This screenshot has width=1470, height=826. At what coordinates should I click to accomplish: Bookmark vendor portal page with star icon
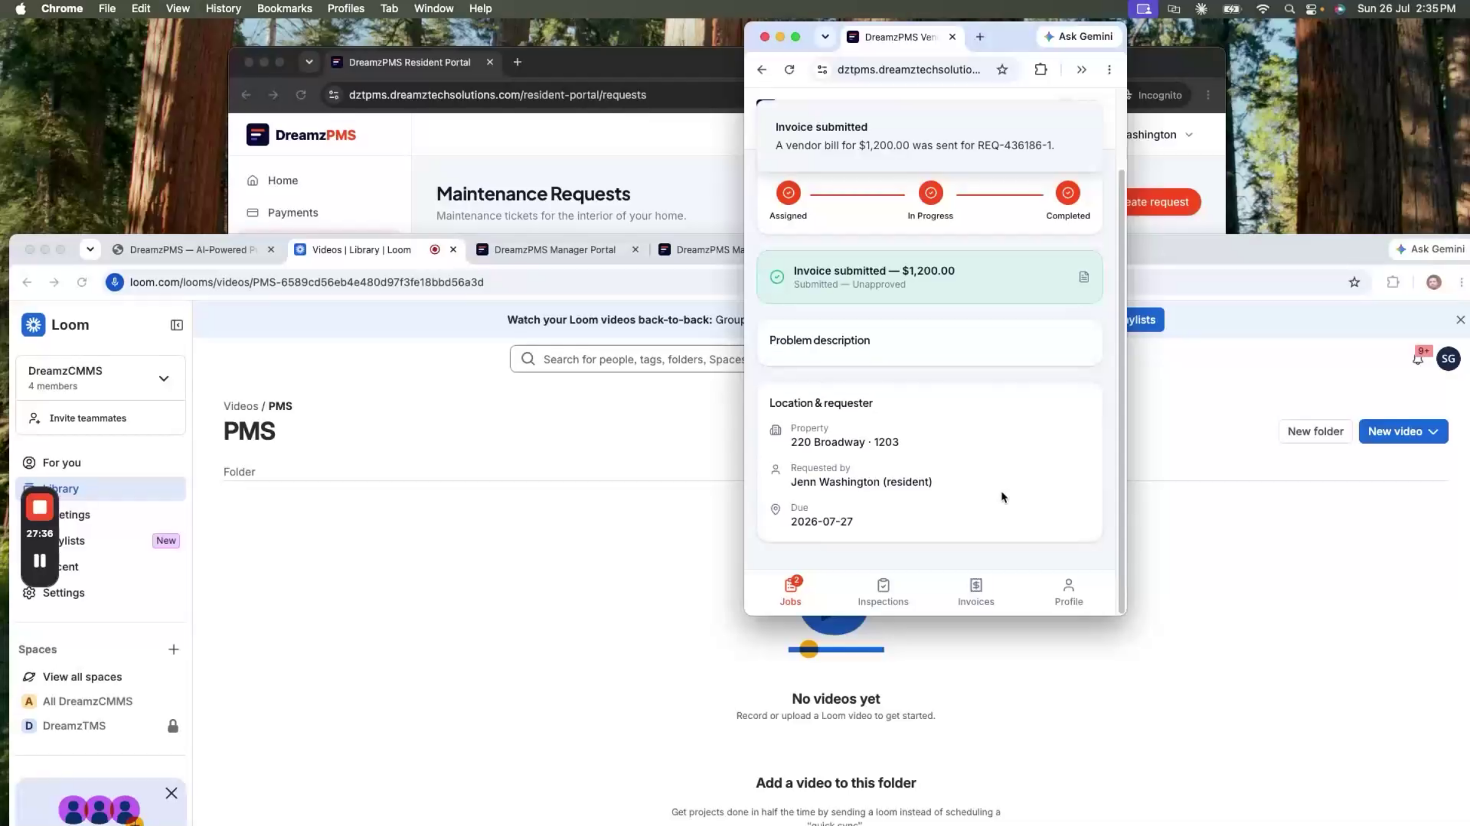(1002, 70)
